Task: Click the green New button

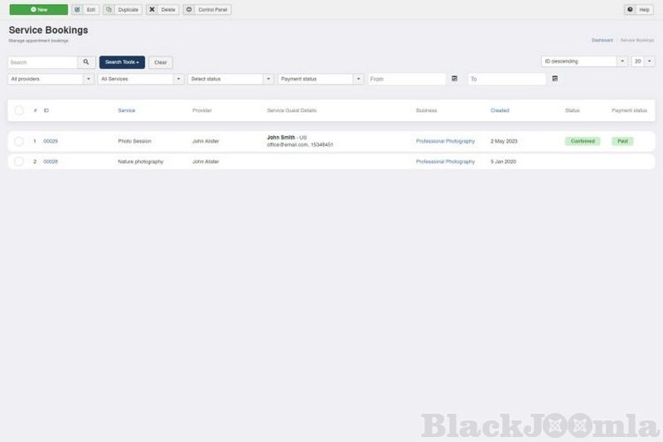Action: point(38,9)
